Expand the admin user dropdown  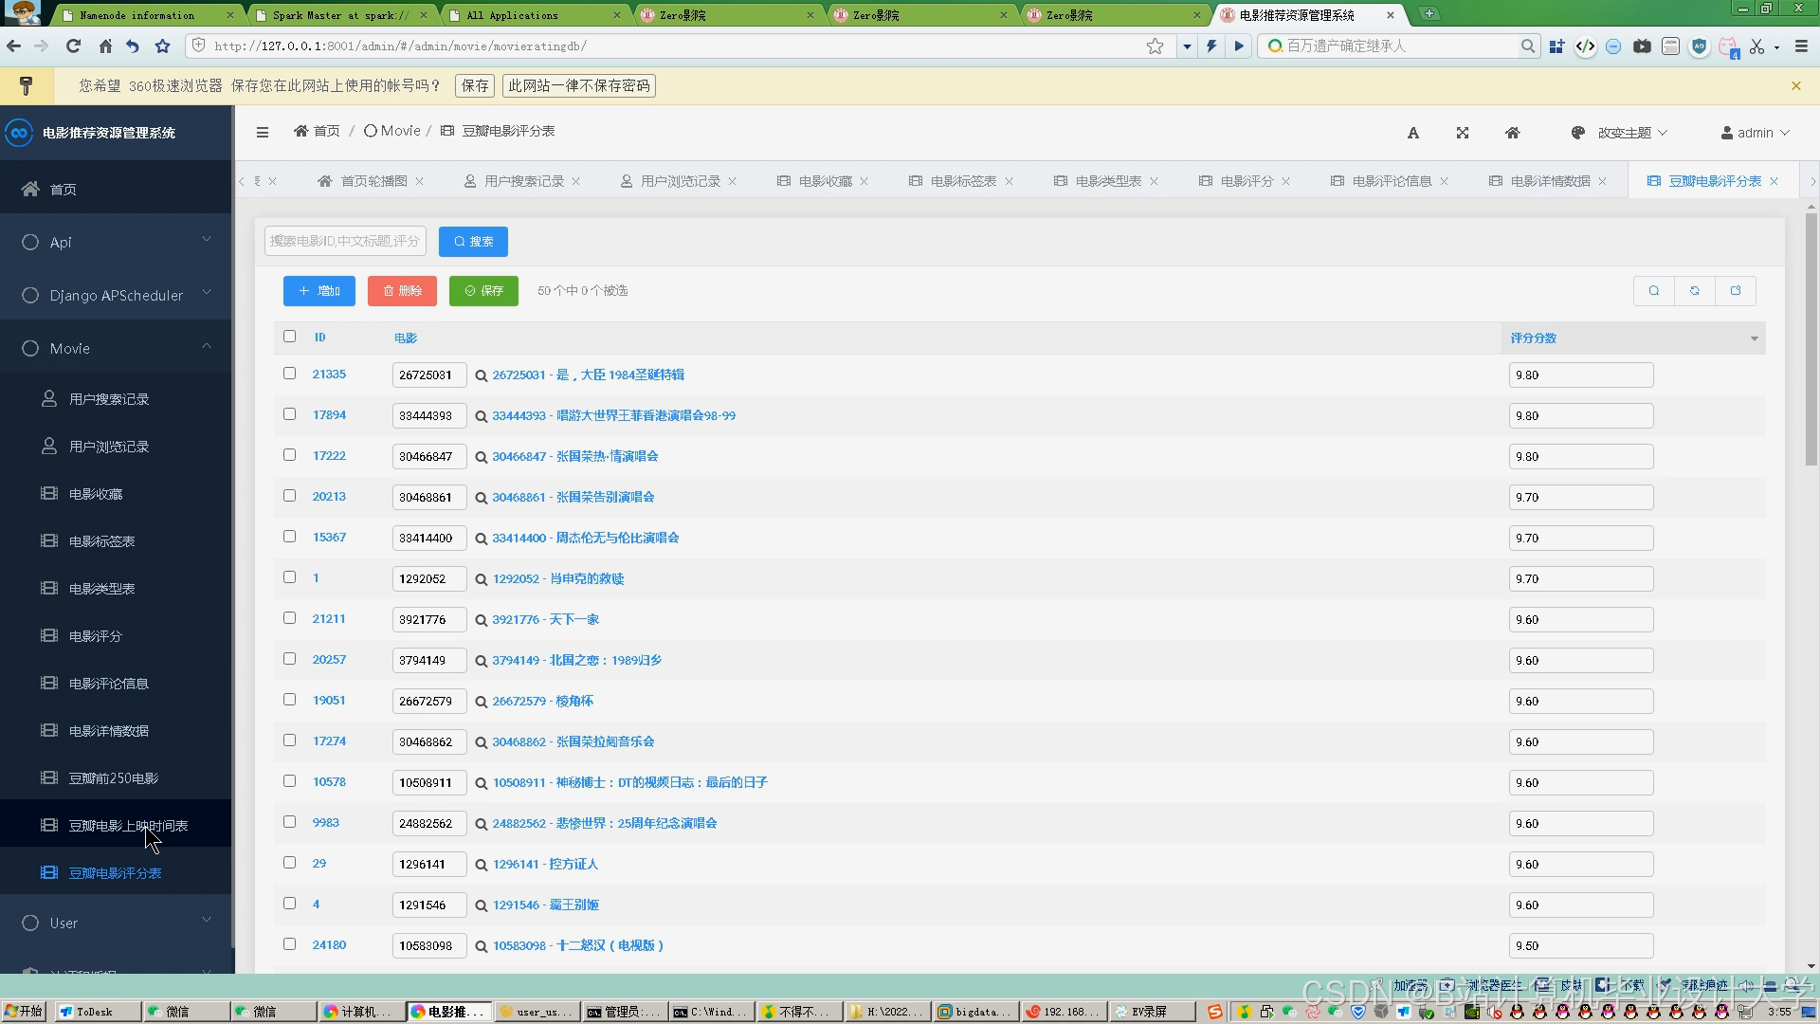tap(1755, 133)
